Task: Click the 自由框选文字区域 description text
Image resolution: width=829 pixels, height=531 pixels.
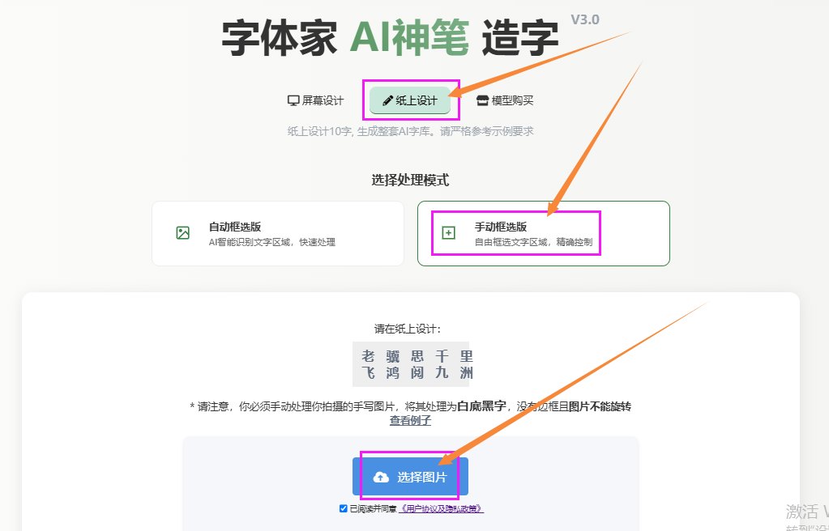Action: [509, 242]
